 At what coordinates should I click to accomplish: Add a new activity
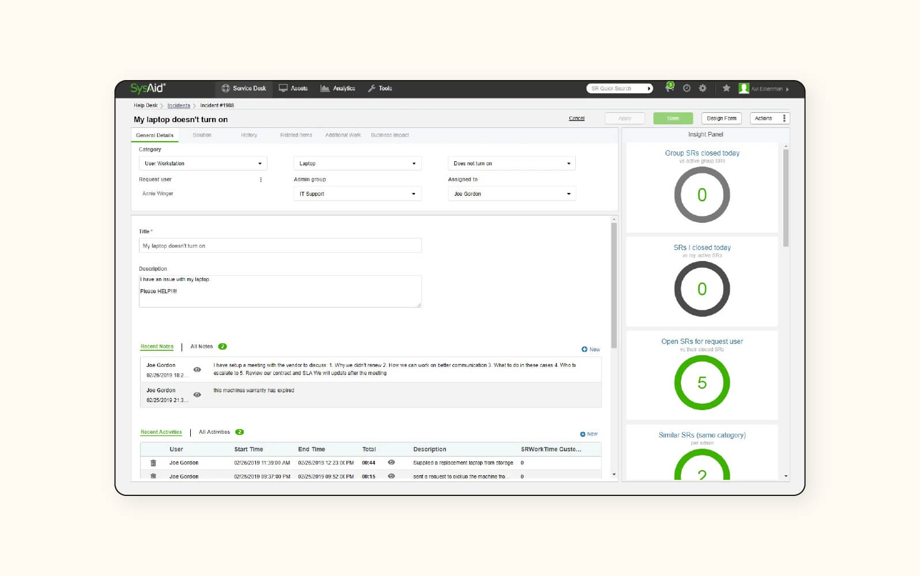(589, 434)
